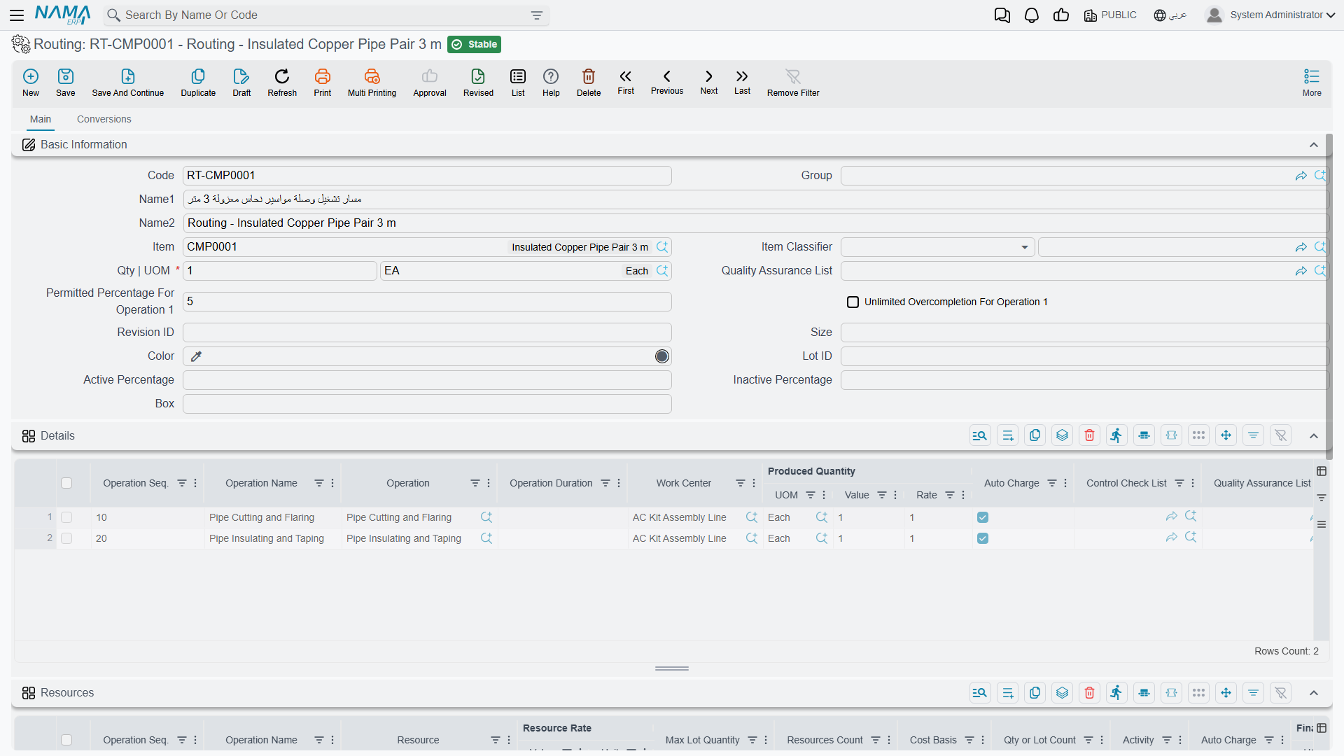Click the Approval toolbar button

430,83
